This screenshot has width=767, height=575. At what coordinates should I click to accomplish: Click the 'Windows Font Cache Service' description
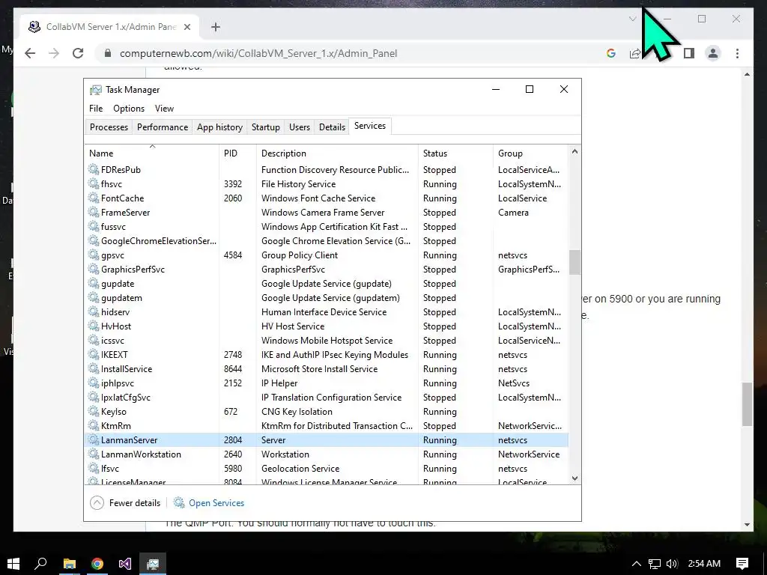(x=318, y=198)
